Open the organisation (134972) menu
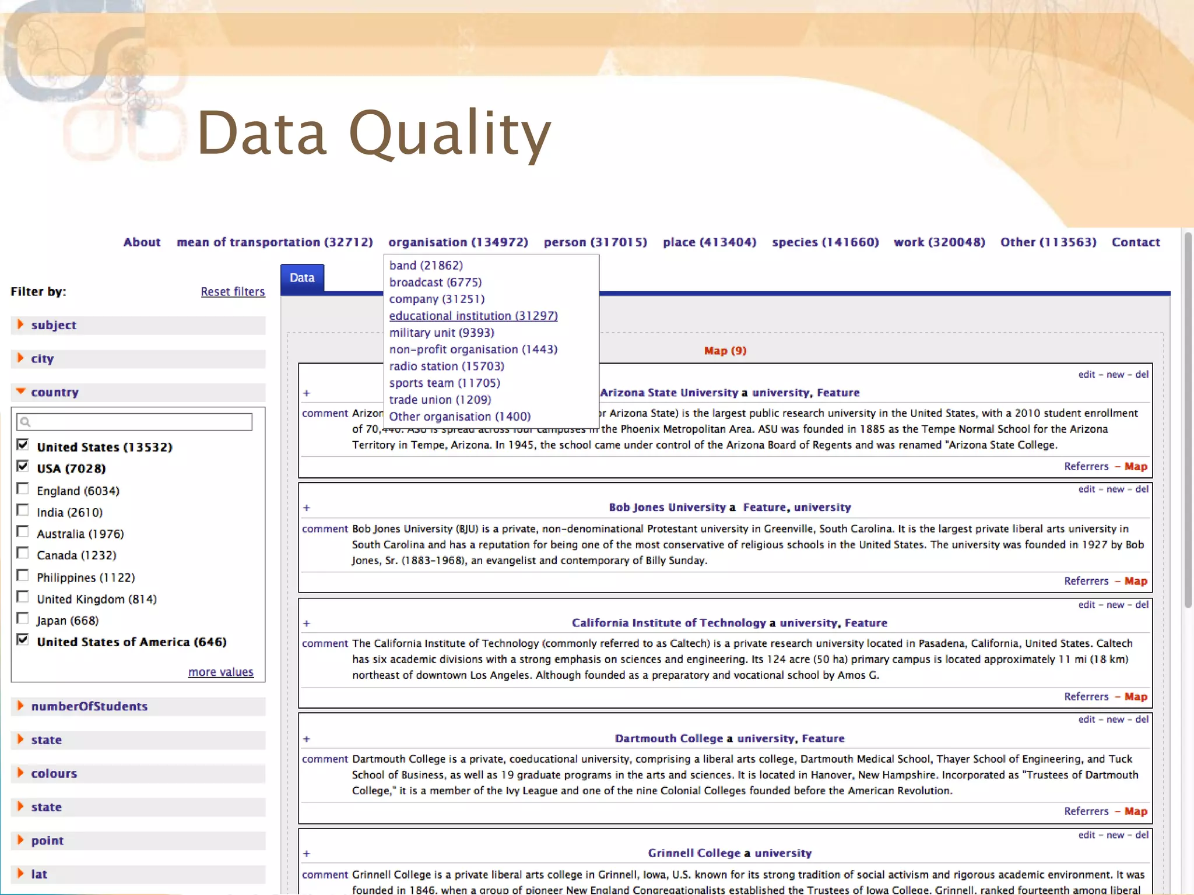1194x895 pixels. [x=458, y=242]
